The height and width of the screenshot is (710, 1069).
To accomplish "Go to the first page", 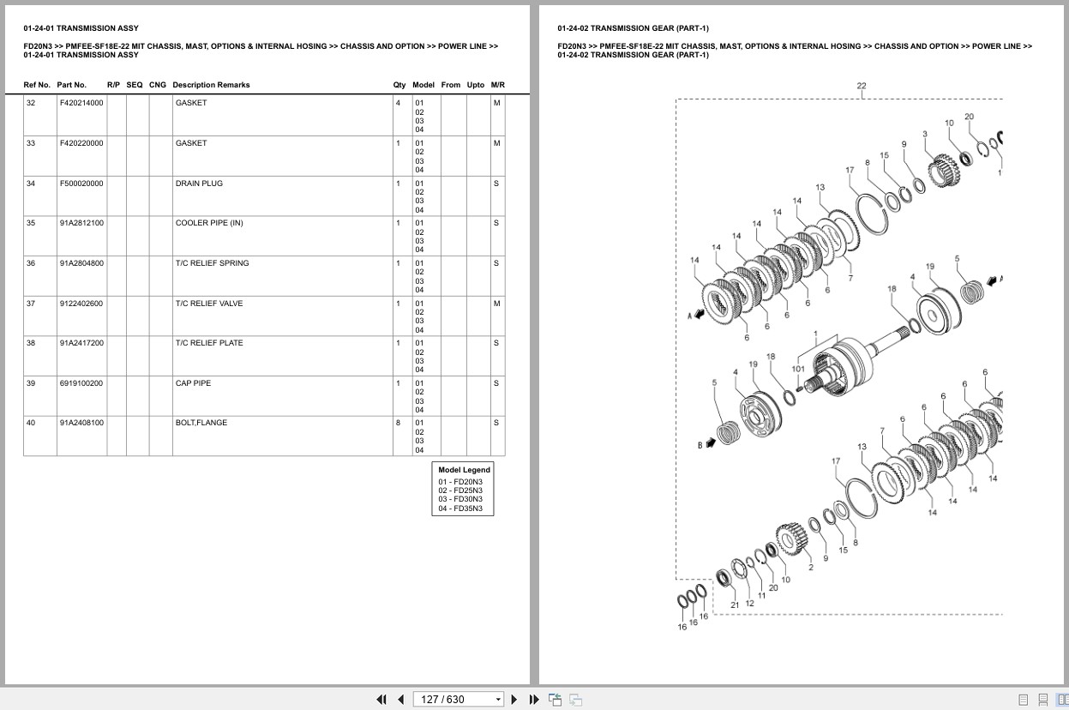I will pyautogui.click(x=381, y=700).
